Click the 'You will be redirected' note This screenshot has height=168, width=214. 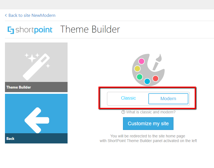coord(148,138)
